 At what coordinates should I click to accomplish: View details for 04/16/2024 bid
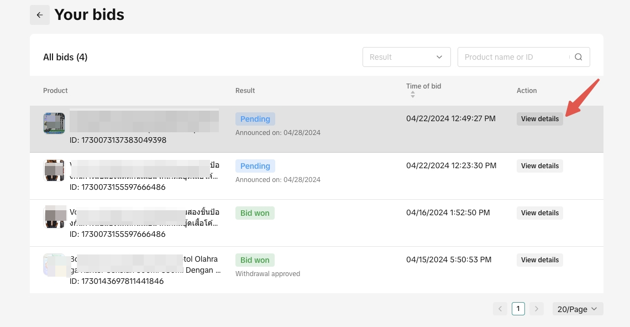point(539,213)
